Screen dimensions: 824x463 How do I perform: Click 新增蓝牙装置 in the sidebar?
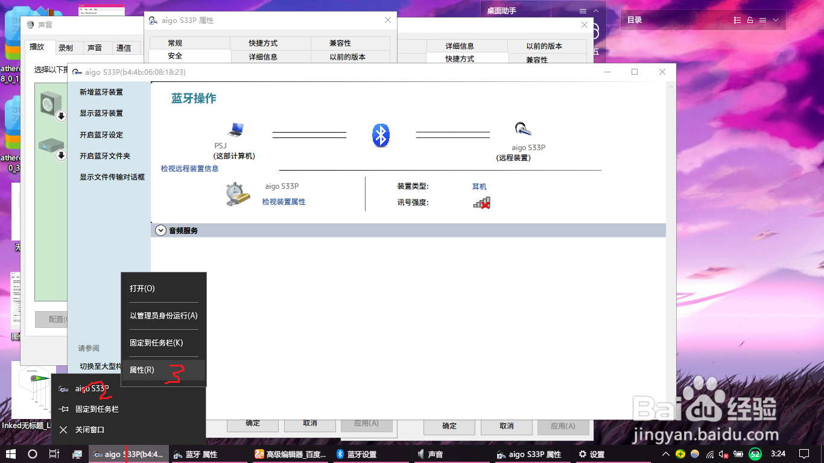(101, 92)
